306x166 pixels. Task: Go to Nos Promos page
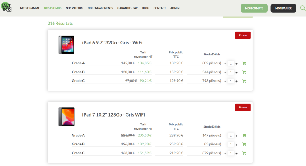point(53,8)
